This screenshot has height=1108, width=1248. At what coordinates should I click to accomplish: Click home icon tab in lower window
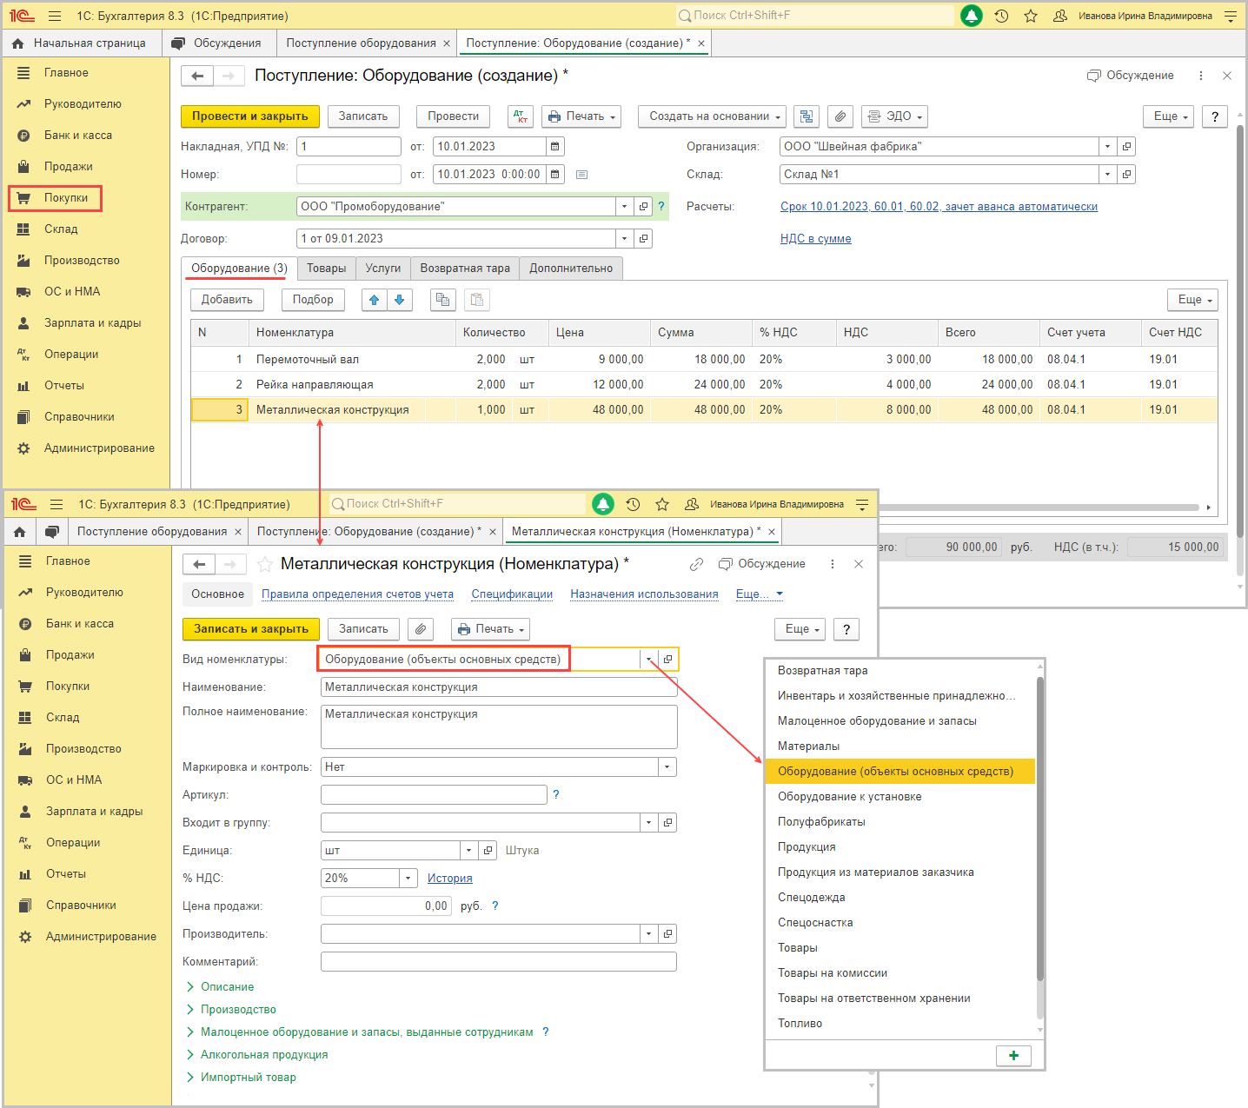(x=19, y=532)
